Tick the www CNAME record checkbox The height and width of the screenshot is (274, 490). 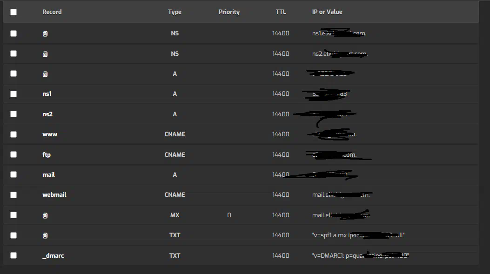point(13,134)
